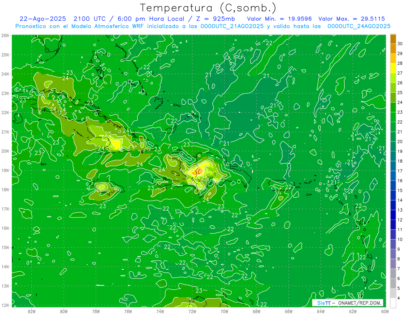Click the "68W" longitude label

coord(257,311)
